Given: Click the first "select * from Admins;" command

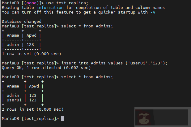Looking at the screenshot, I should click(87, 26).
